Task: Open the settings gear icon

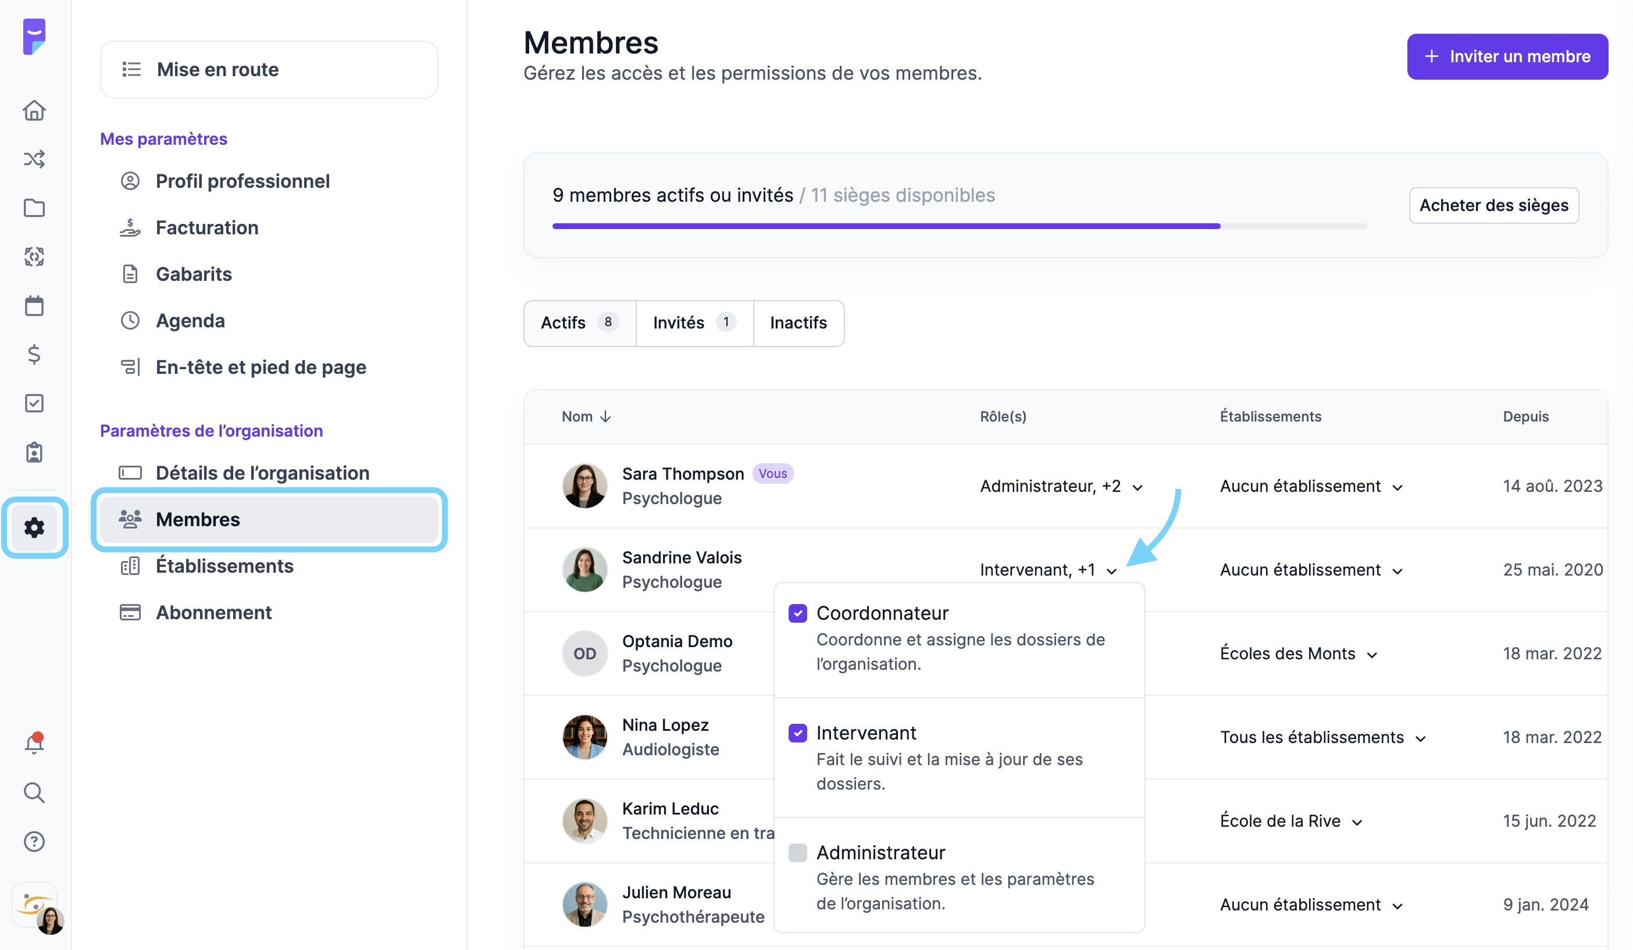Action: [x=34, y=527]
